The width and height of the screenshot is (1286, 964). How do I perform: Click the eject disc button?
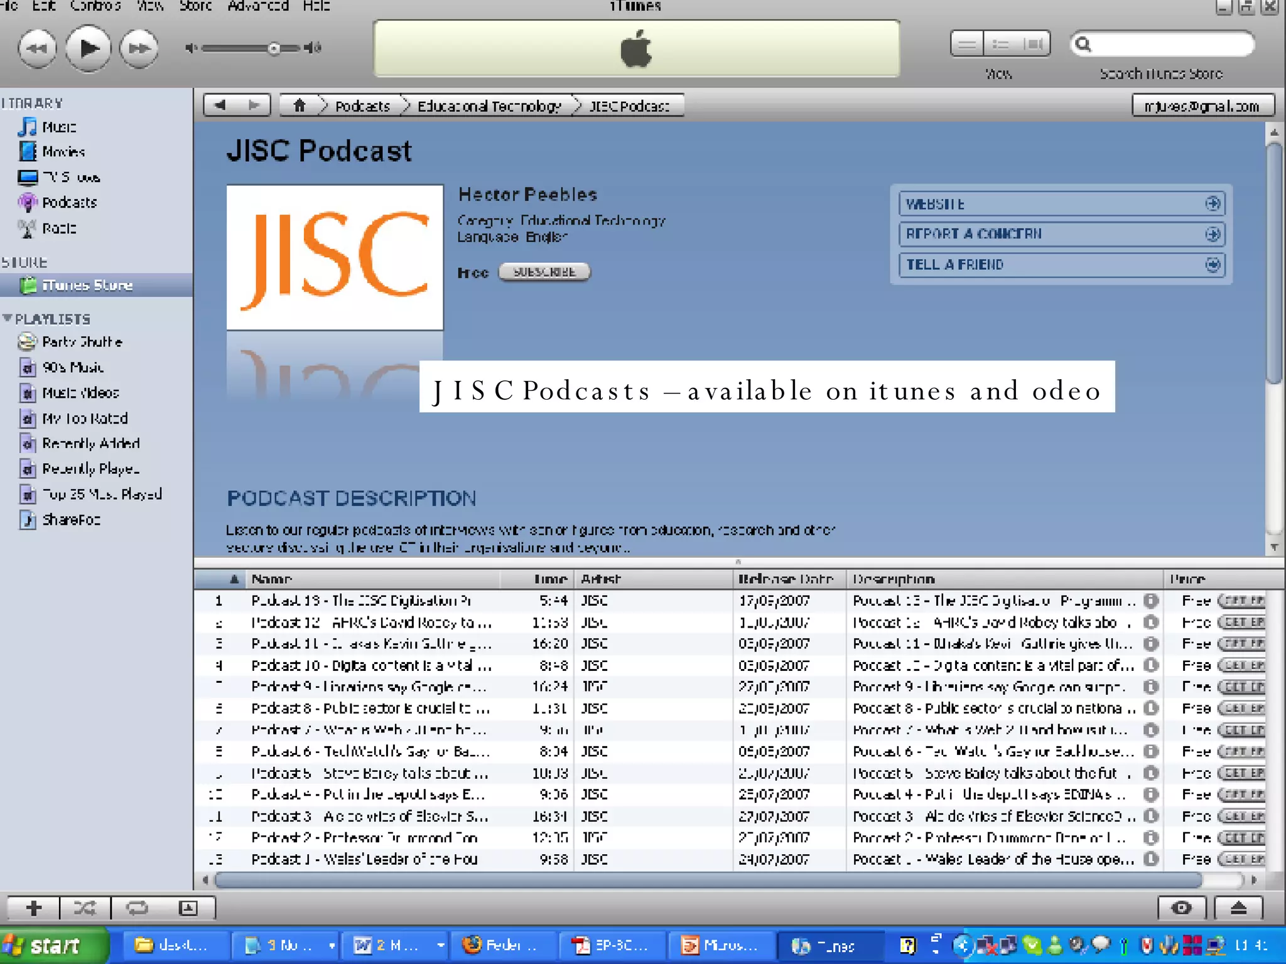click(1238, 908)
